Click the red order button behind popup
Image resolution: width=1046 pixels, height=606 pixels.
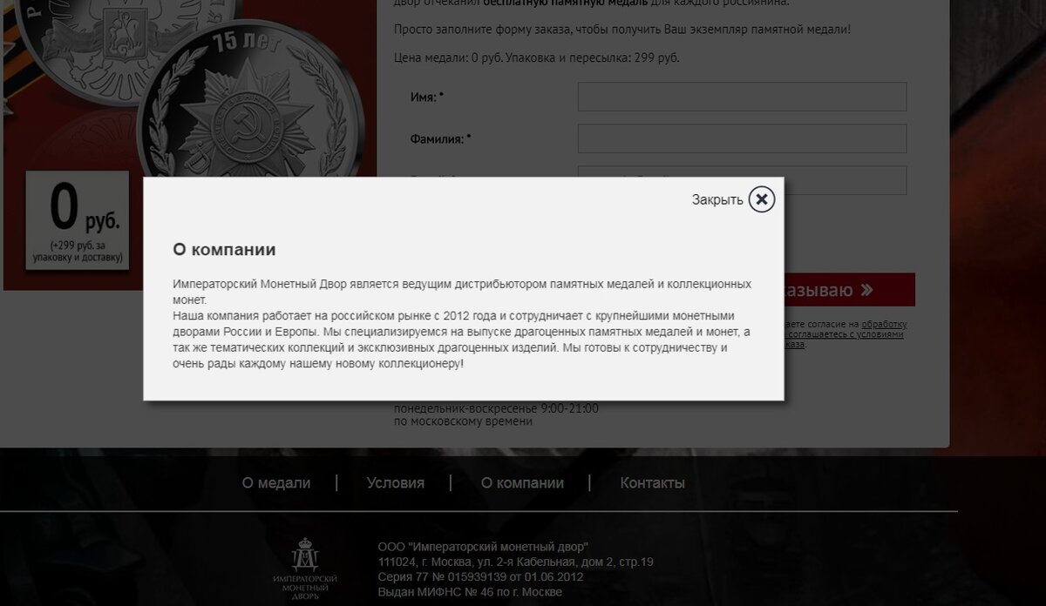(x=849, y=290)
